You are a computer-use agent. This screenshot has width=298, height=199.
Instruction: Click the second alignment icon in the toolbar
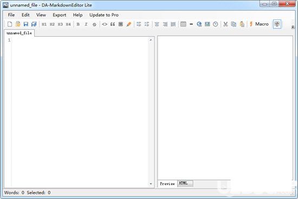click(x=165, y=24)
